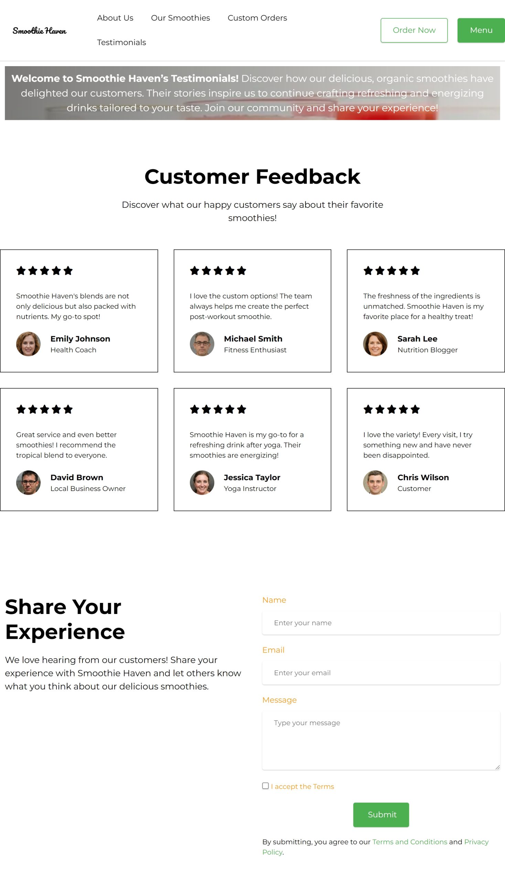Click Michael Smith's profile picture

click(x=202, y=344)
